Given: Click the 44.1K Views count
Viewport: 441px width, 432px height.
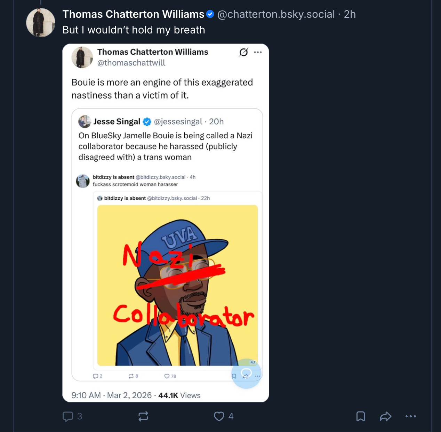Looking at the screenshot, I should click(179, 395).
